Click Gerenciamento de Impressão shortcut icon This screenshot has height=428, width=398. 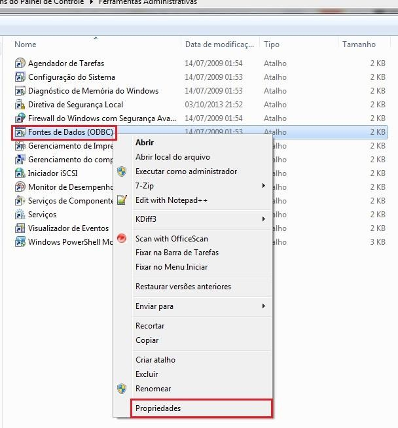click(x=20, y=146)
